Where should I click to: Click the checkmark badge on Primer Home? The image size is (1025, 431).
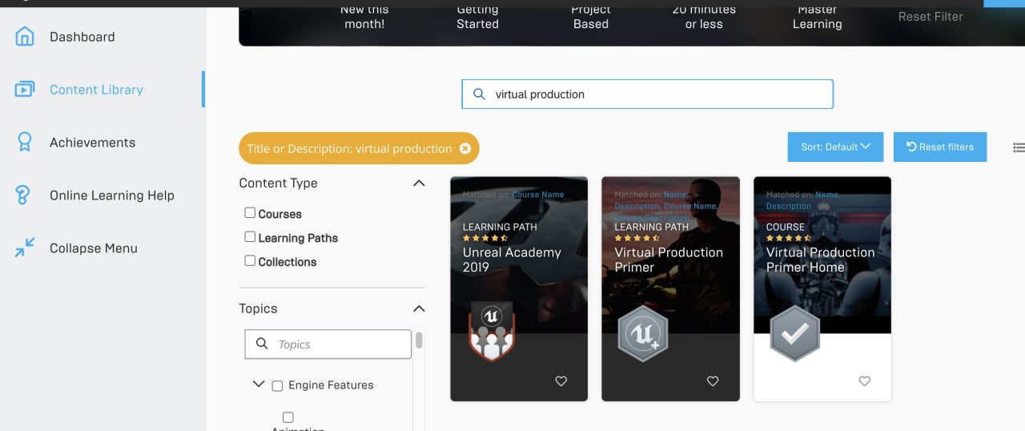pyautogui.click(x=795, y=334)
